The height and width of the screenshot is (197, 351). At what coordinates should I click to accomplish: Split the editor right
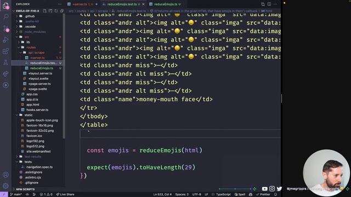click(x=269, y=4)
